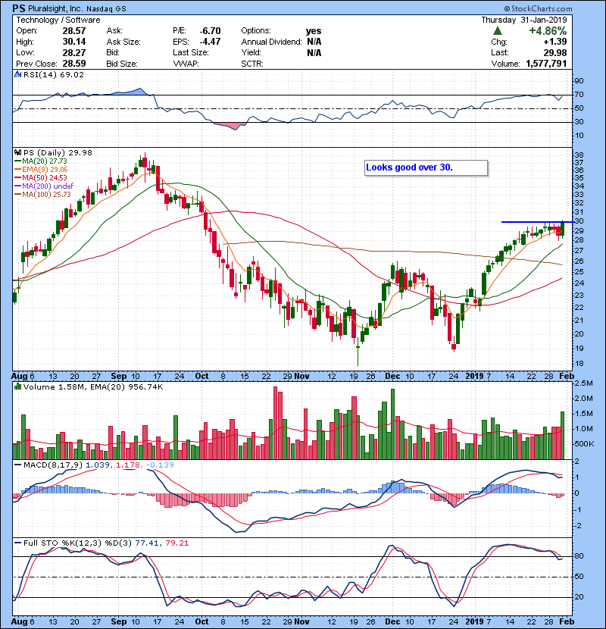Image resolution: width=606 pixels, height=629 pixels.
Task: Open the StockCharts.com watermark link
Action: pos(538,8)
